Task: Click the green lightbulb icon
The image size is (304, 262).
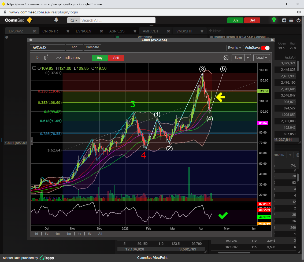Action: [x=274, y=20]
